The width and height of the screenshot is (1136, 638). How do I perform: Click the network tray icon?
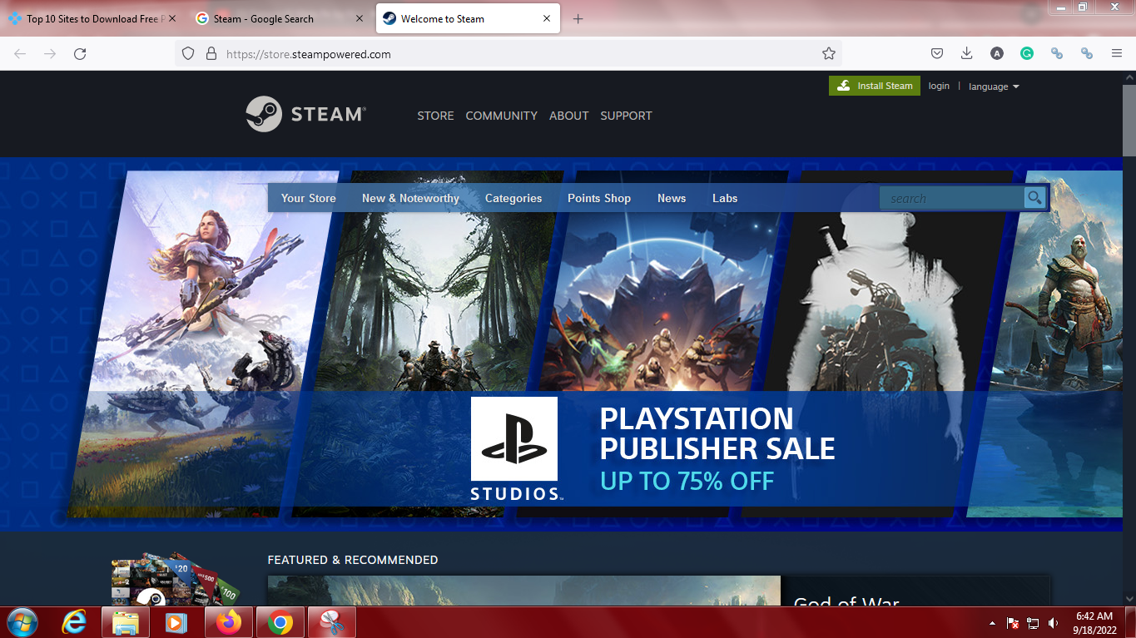[1033, 623]
